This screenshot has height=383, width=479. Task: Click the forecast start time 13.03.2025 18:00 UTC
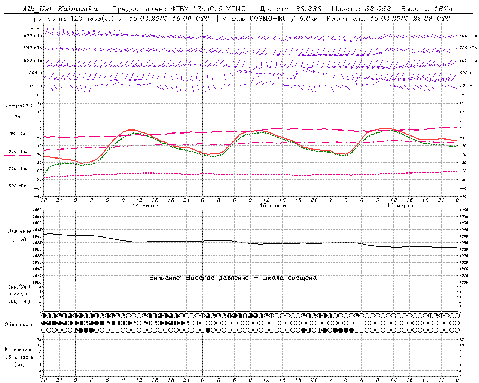(x=169, y=18)
